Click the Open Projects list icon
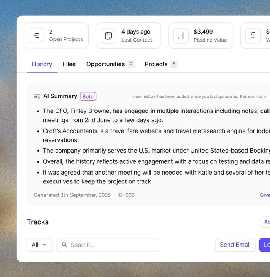This screenshot has height=277, width=270. [36, 35]
